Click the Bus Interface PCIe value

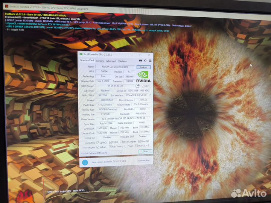click(x=136, y=95)
